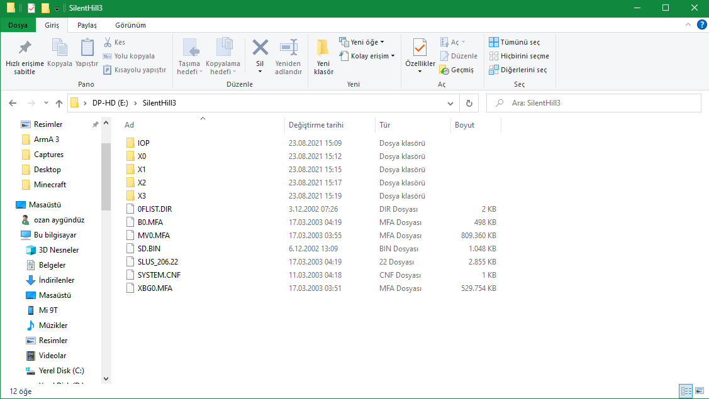Click the Ara: SilentHill3 search box
The image size is (709, 399).
click(x=593, y=103)
